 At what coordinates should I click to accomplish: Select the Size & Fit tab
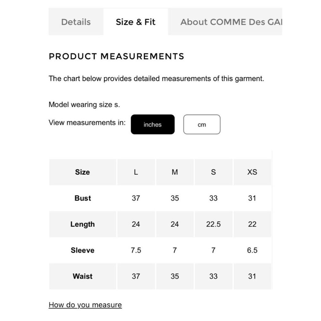(135, 22)
